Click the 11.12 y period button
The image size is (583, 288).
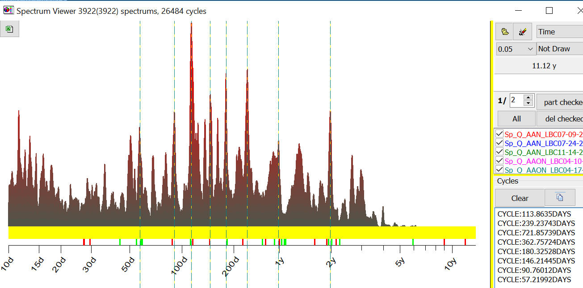coord(544,66)
